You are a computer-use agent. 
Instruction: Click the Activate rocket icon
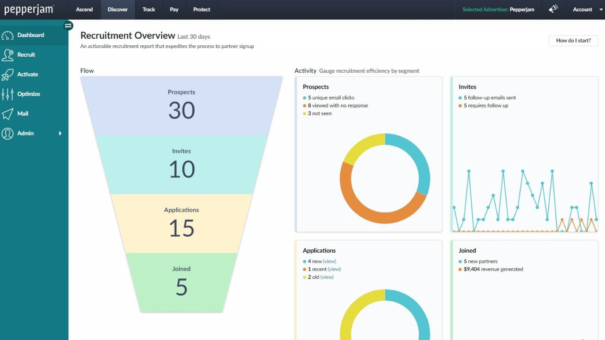8,74
